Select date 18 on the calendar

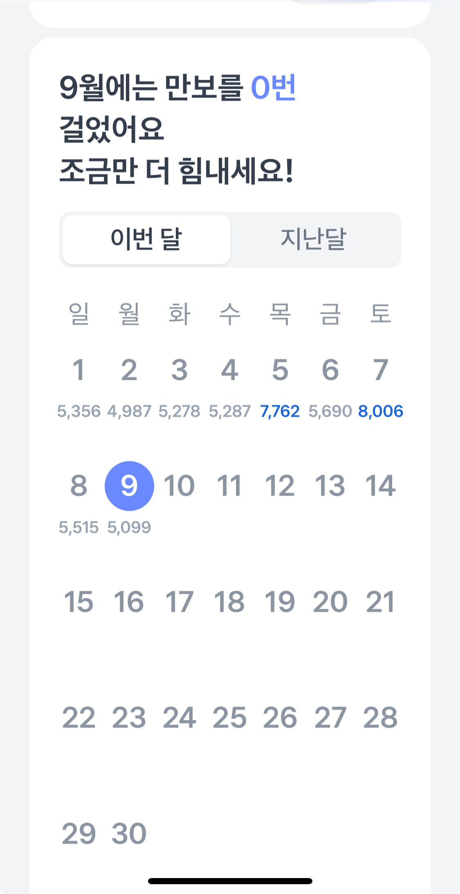point(229,602)
